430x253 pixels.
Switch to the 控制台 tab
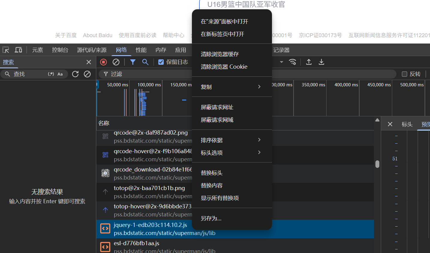click(x=60, y=50)
